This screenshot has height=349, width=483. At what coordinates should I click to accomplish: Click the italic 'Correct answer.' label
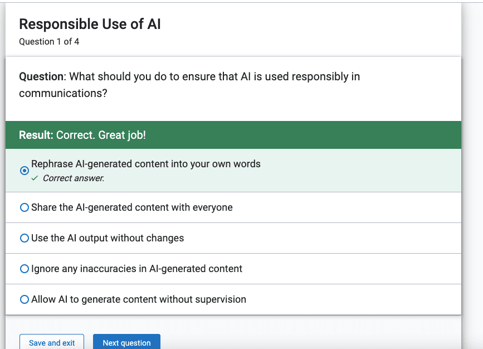tap(74, 178)
